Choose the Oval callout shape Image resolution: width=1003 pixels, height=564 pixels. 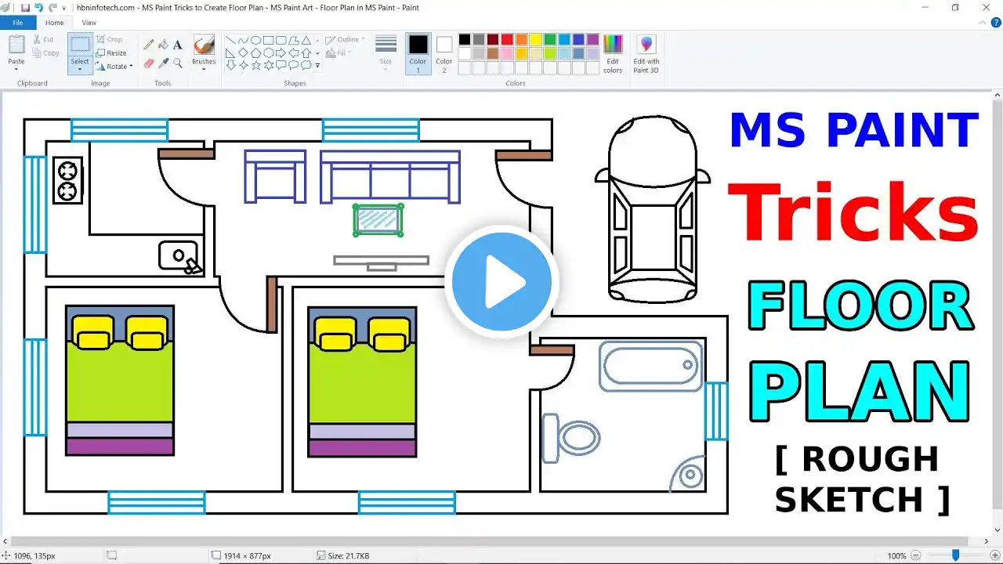pyautogui.click(x=293, y=65)
